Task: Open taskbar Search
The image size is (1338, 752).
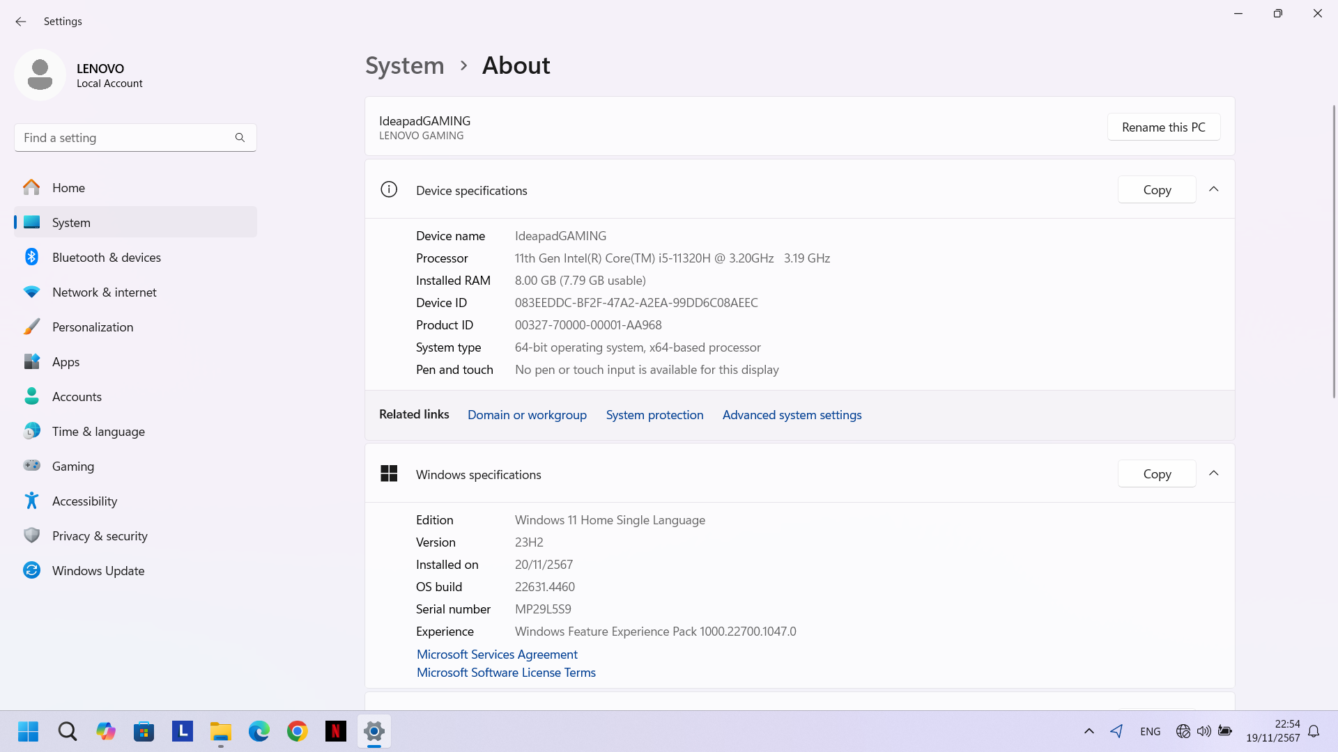Action: [67, 731]
